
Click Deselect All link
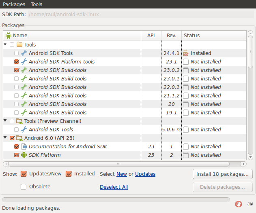point(114,187)
